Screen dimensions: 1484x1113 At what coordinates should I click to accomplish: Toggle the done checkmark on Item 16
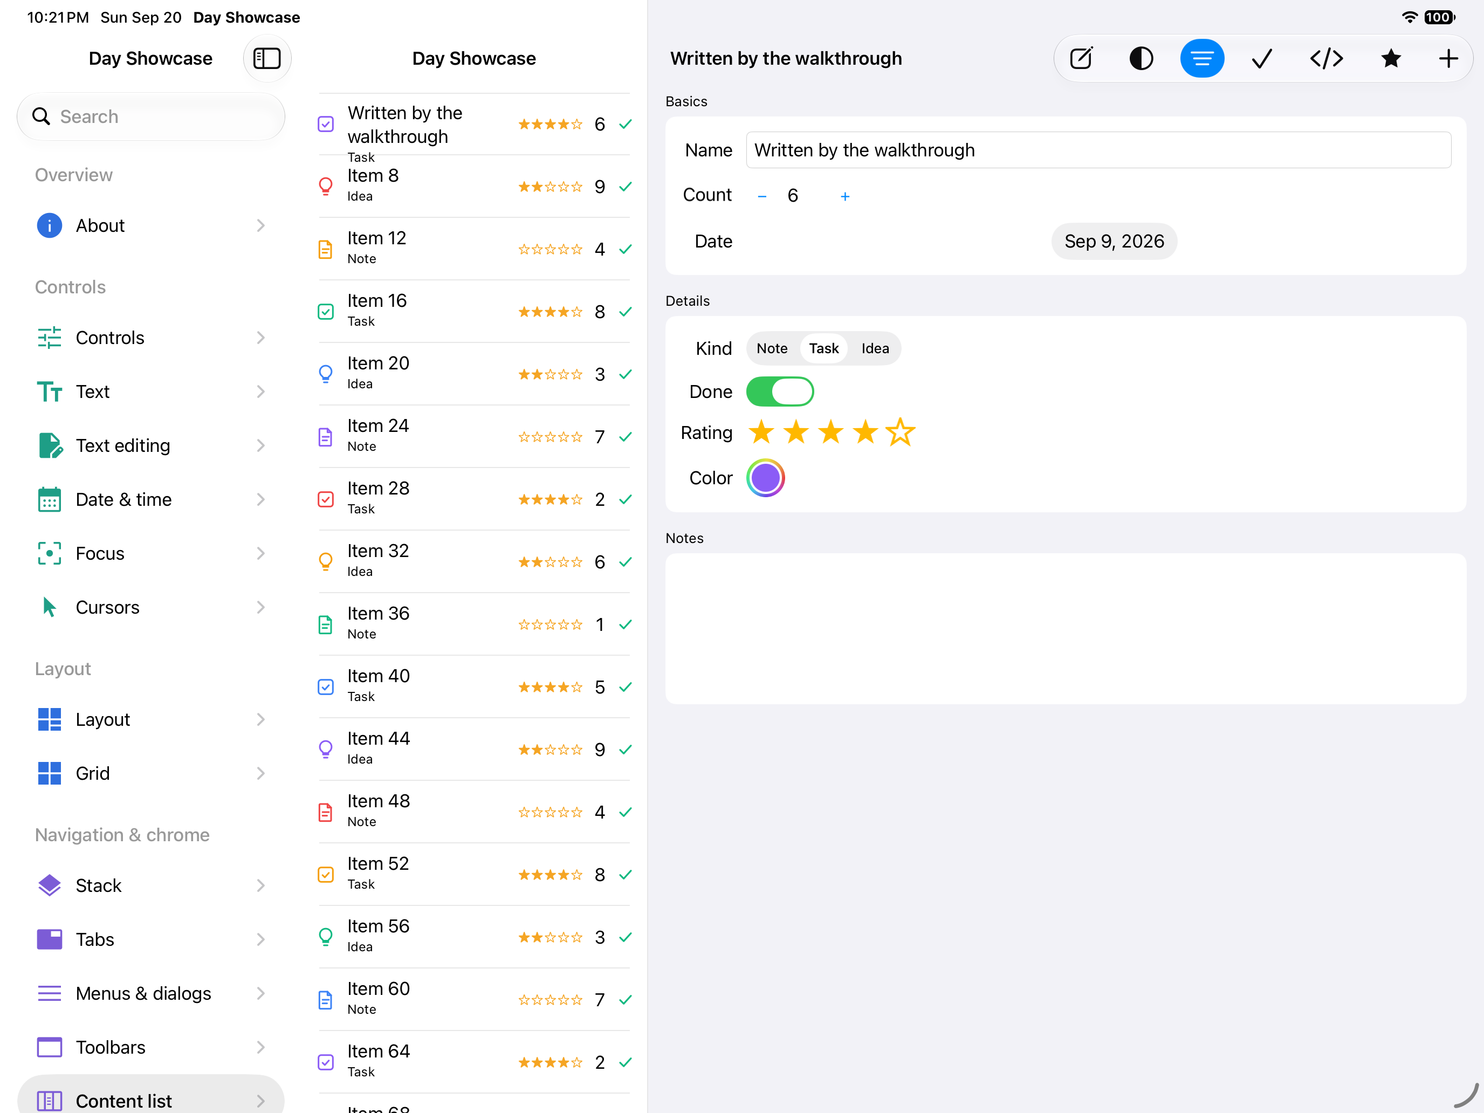(626, 311)
